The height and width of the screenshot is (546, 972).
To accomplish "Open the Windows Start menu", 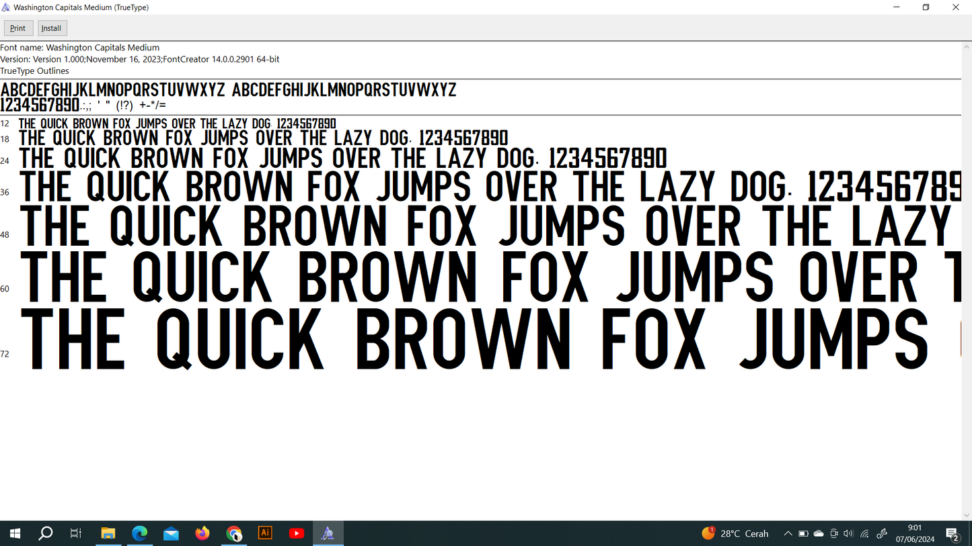I will pyautogui.click(x=15, y=533).
